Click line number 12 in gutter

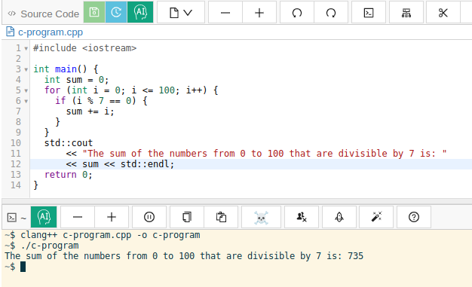click(16, 164)
